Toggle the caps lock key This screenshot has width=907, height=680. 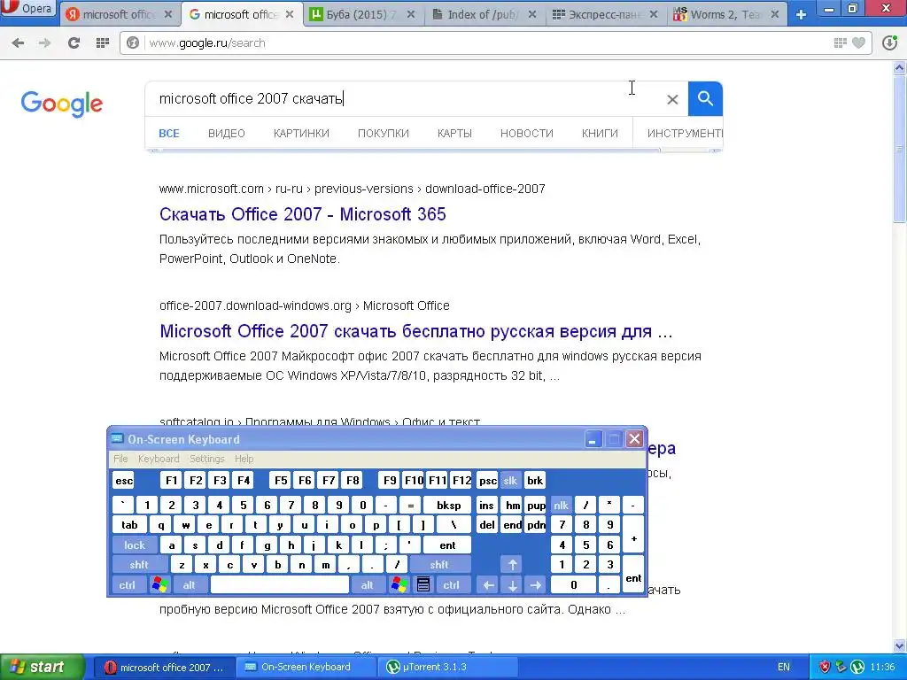pyautogui.click(x=135, y=545)
